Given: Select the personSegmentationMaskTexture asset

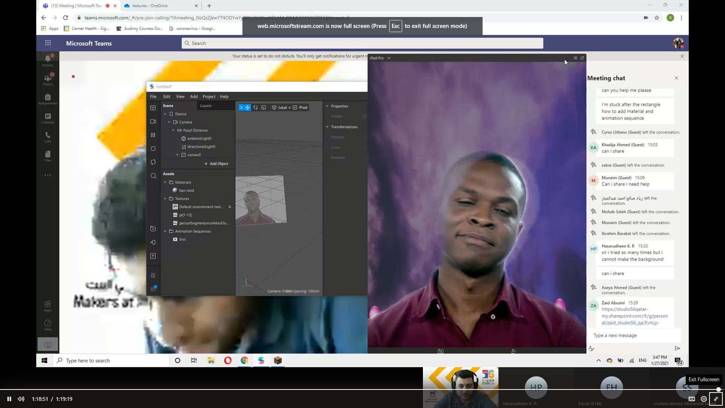Looking at the screenshot, I should coord(201,223).
